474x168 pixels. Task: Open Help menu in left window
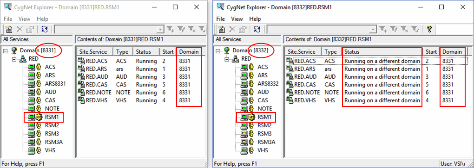[x=42, y=19]
